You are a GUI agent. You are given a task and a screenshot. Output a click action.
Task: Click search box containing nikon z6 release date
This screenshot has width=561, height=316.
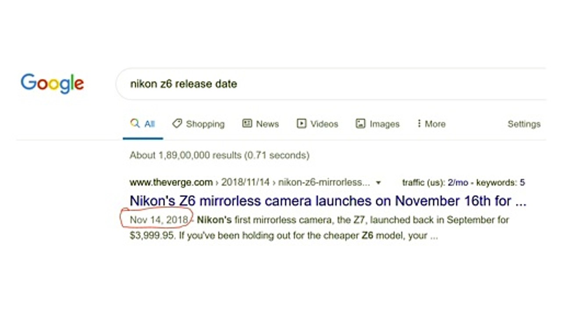(x=331, y=84)
